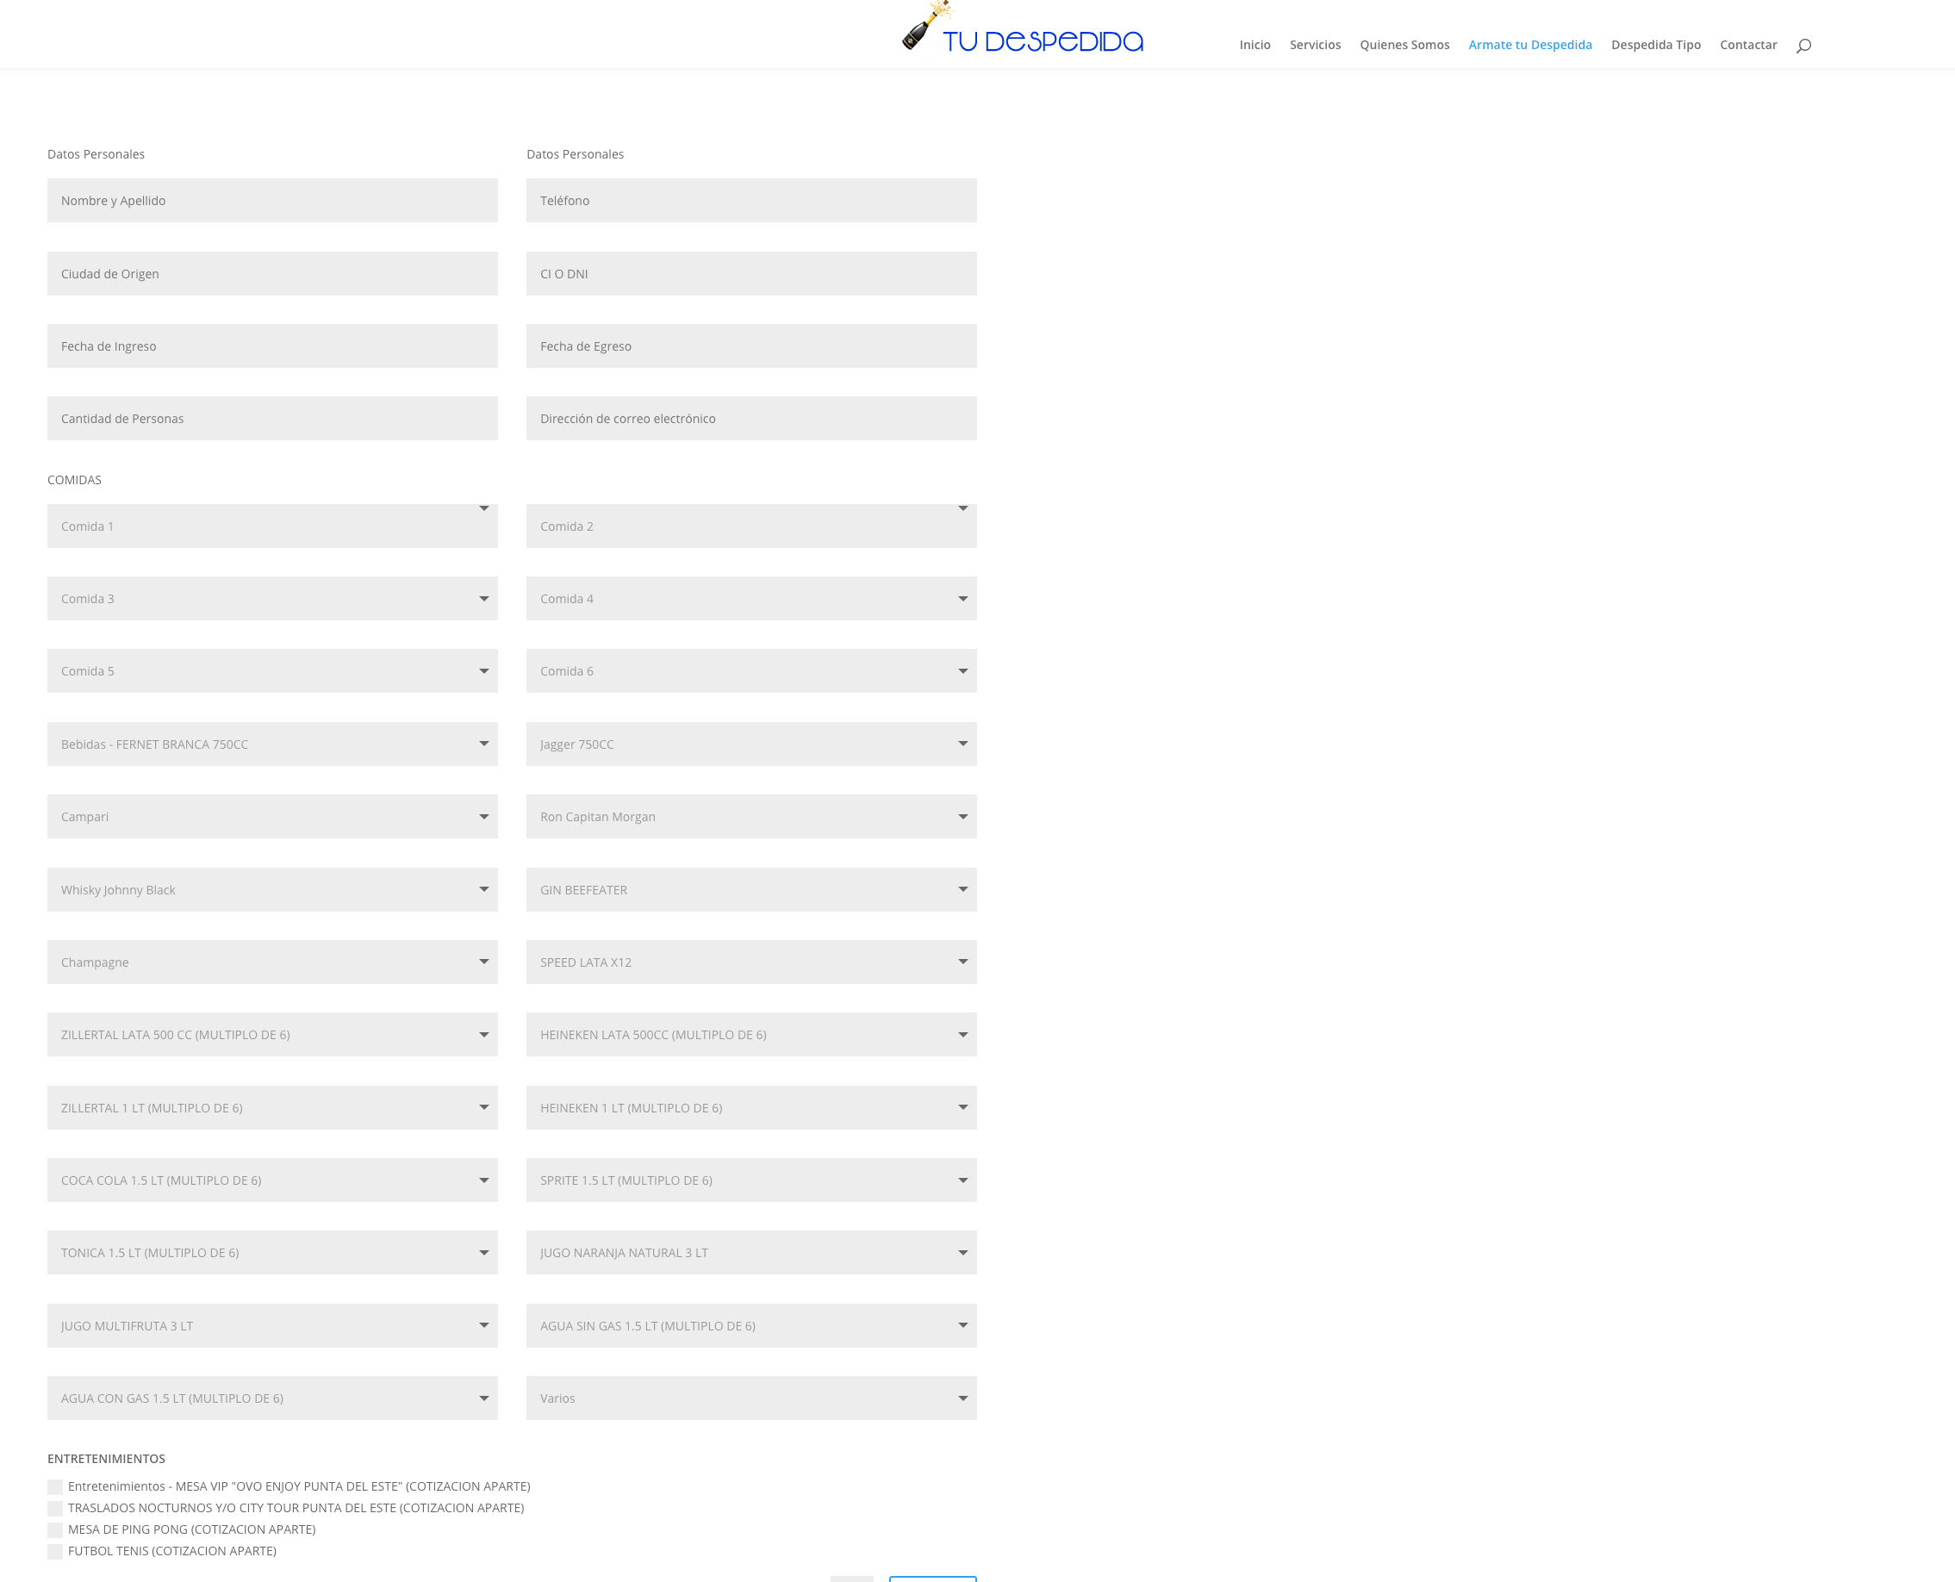This screenshot has width=1955, height=1582.
Task: Click into Ciudad de Origen field
Action: [272, 273]
